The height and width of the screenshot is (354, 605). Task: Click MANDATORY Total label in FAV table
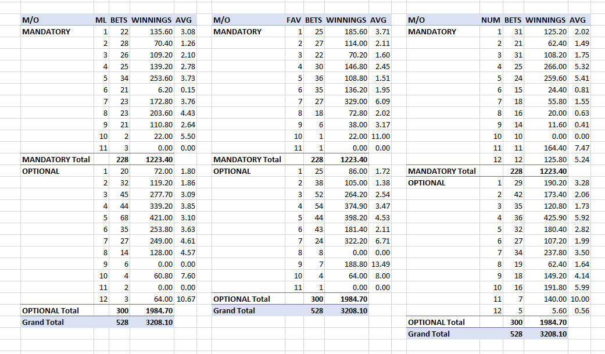248,159
